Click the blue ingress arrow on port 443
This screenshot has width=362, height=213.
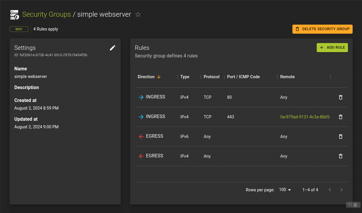coord(141,117)
